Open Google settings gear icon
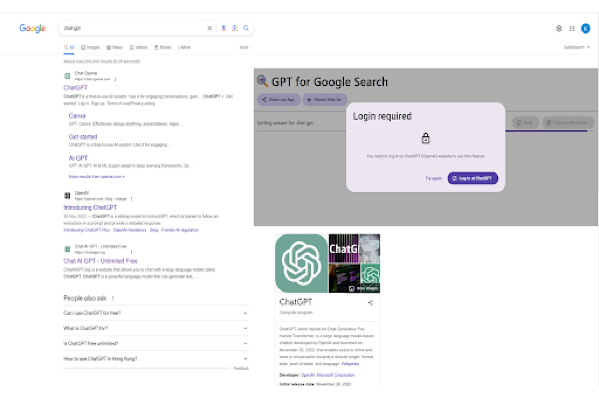Screen dimensions: 599x399 (559, 28)
